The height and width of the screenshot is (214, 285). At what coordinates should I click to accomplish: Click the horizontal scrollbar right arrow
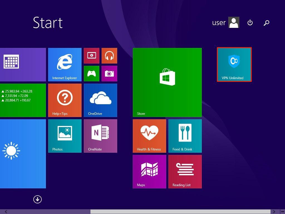pos(274,212)
